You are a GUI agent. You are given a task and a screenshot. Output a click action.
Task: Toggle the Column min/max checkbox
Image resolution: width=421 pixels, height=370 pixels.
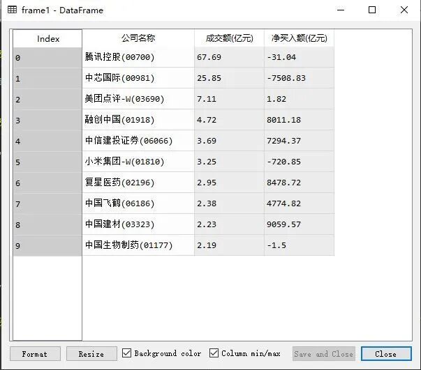[214, 353]
